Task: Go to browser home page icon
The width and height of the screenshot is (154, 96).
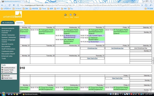Action: [14, 5]
